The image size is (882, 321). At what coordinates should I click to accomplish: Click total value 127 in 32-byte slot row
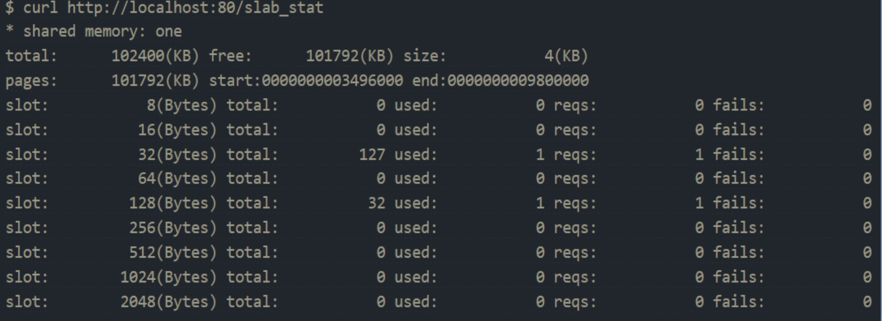(372, 155)
